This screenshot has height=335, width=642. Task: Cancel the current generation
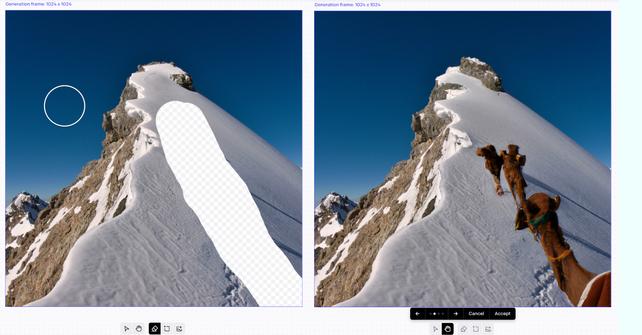[x=476, y=314]
